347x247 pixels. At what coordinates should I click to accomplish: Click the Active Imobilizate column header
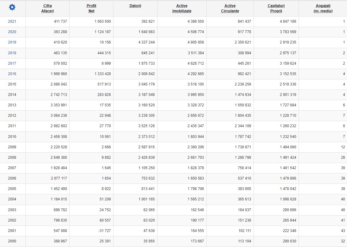pyautogui.click(x=182, y=8)
